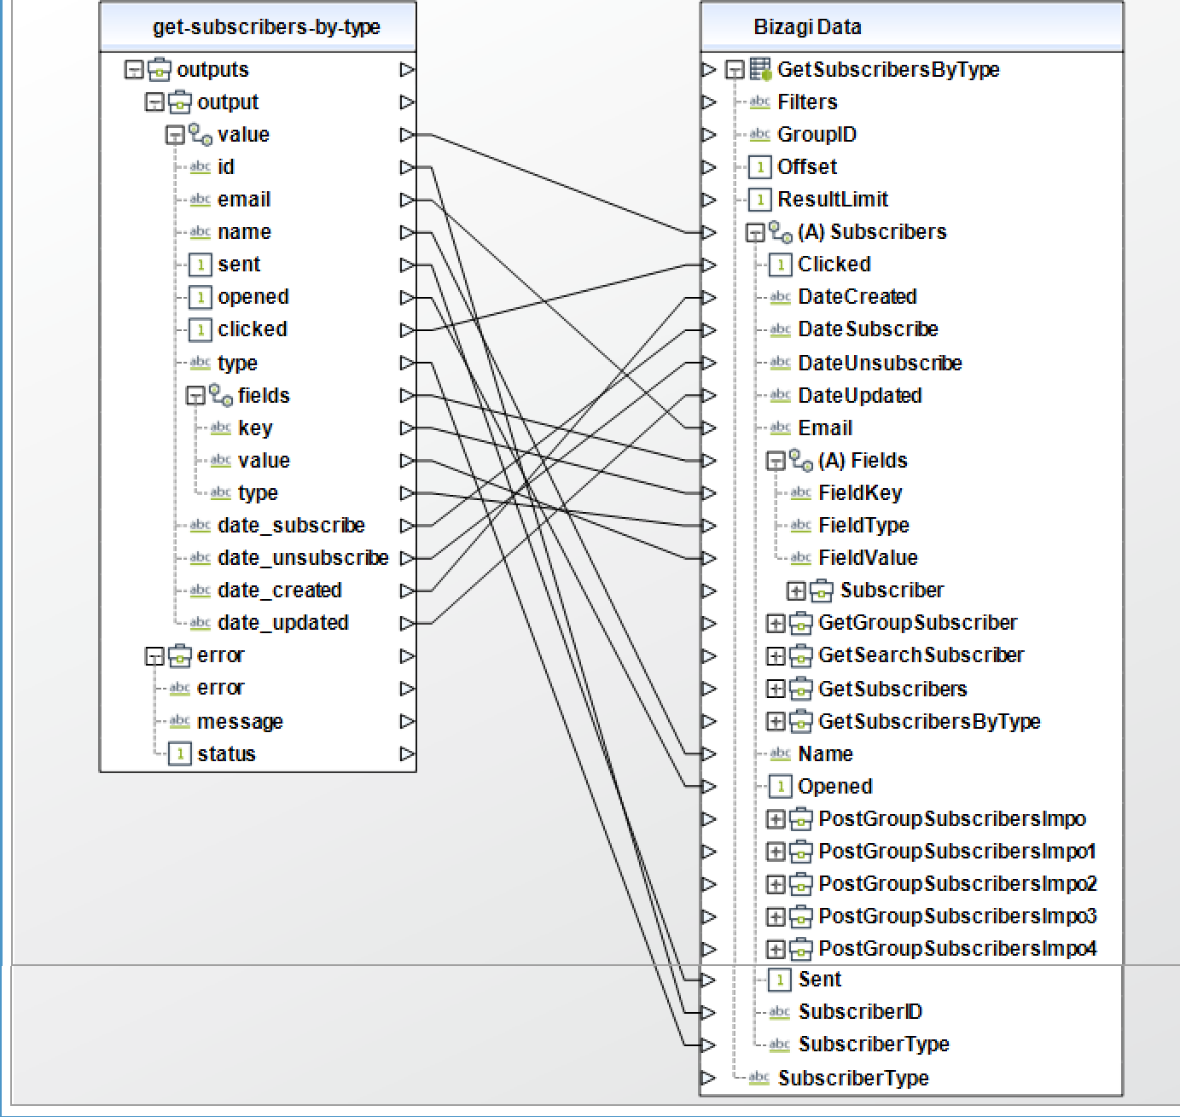Select the message item under error
The image size is (1180, 1117).
pyautogui.click(x=240, y=722)
